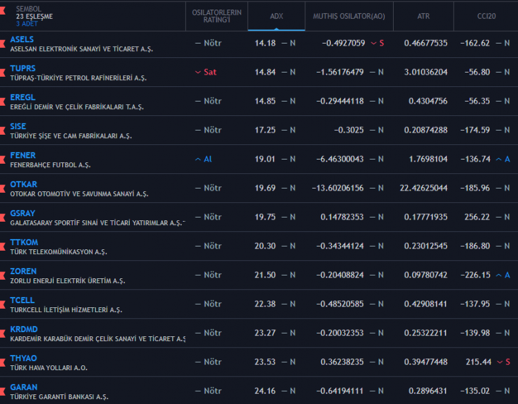Click AO value 0.36238235 for THYAO
The width and height of the screenshot is (518, 404).
tap(342, 362)
